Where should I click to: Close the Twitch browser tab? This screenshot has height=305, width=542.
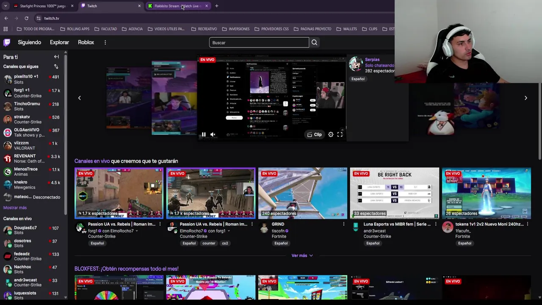139,6
